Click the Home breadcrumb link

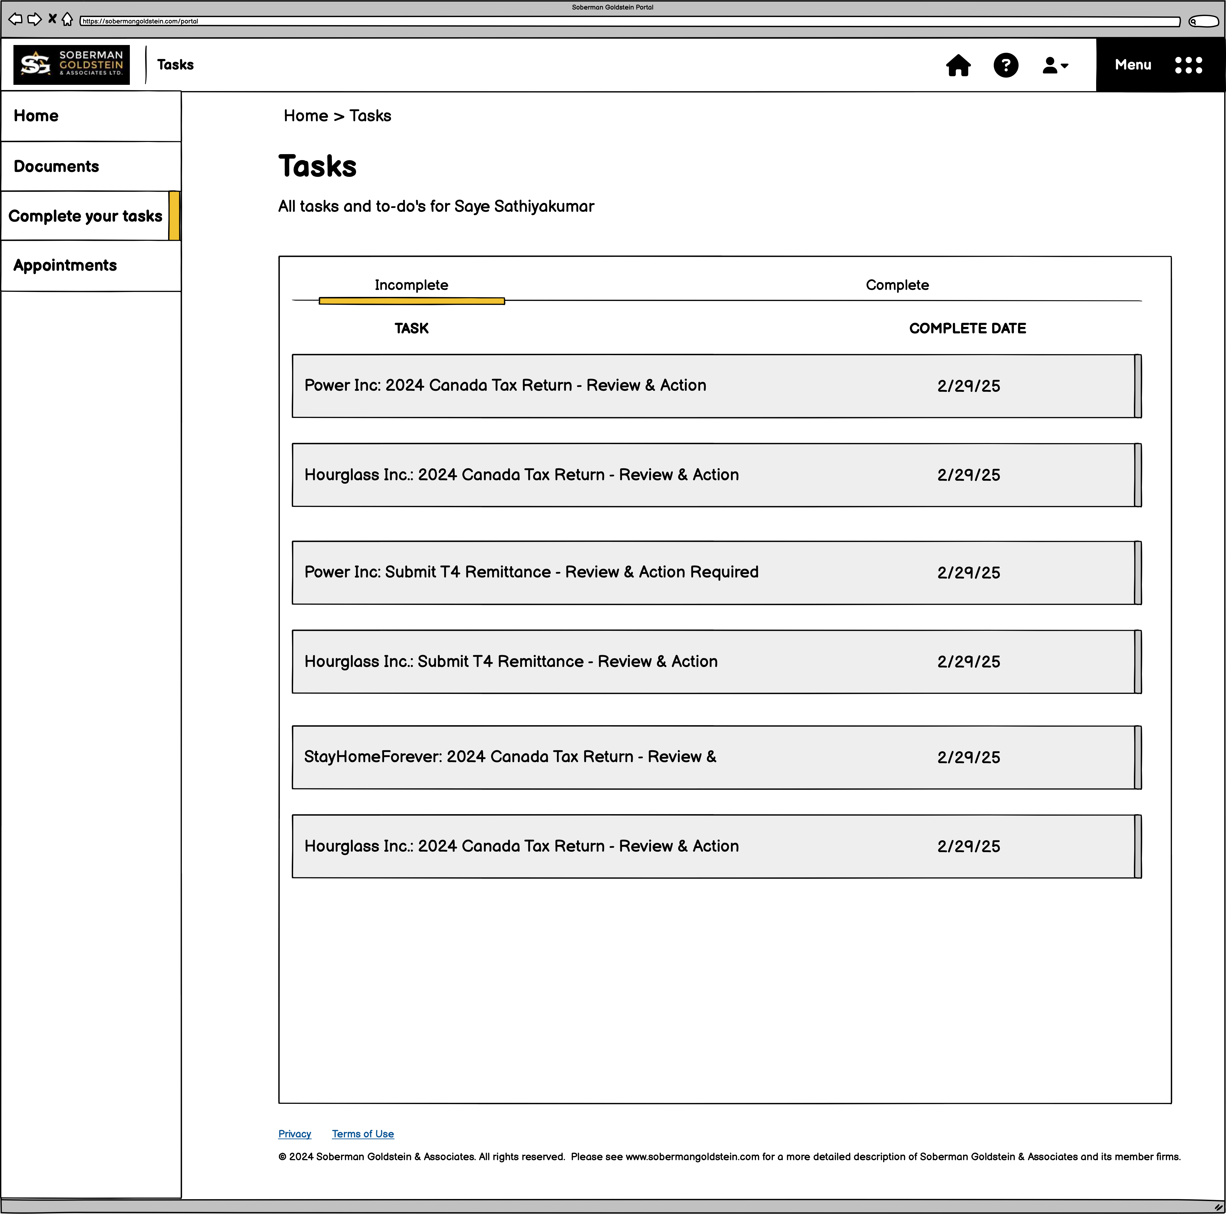tap(306, 116)
